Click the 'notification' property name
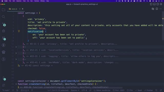The height and width of the screenshot is (92, 164). click(35, 31)
